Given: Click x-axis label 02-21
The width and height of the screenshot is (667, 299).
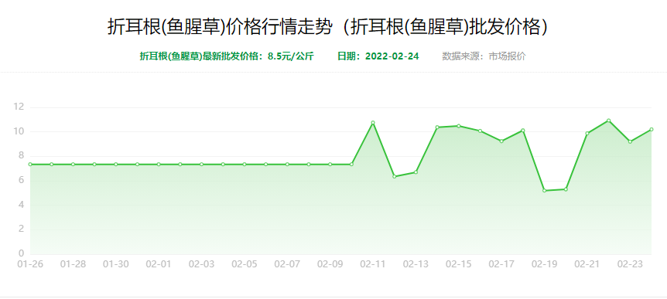Looking at the screenshot, I should coord(587,264).
